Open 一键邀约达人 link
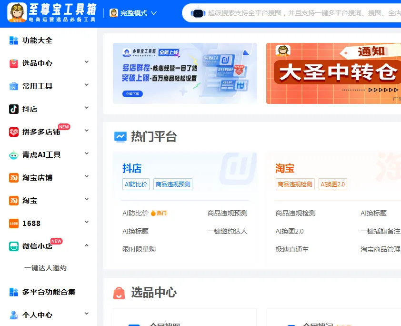This screenshot has height=326, width=401. pos(227,231)
